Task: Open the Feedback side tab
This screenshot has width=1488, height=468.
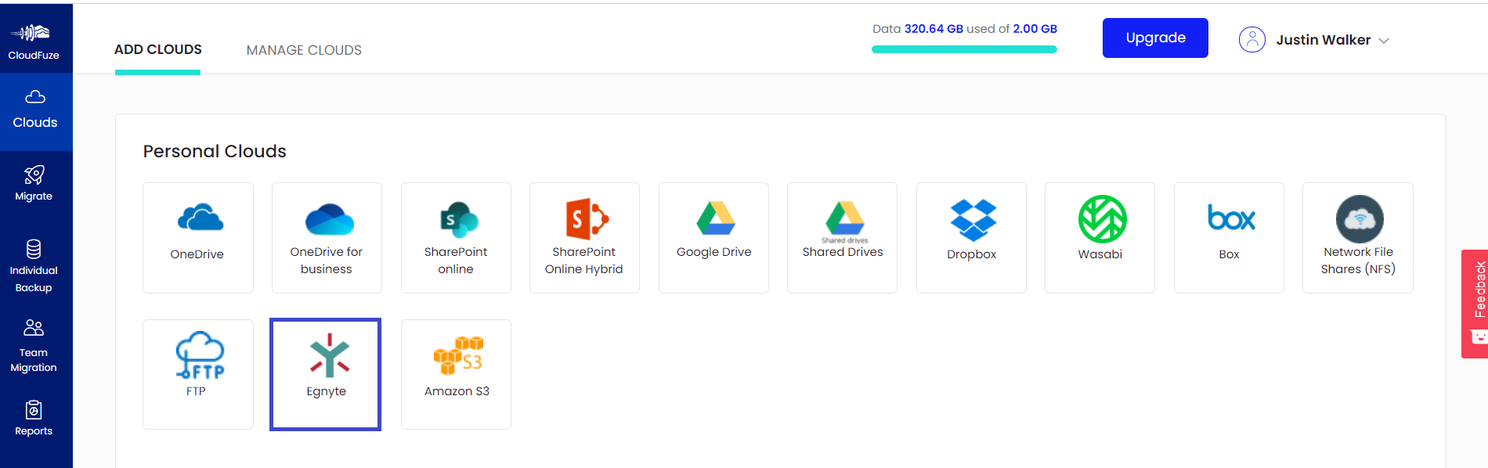Action: pyautogui.click(x=1475, y=304)
